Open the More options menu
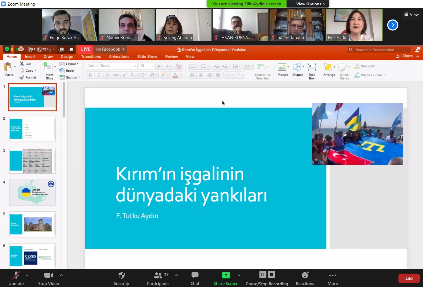 [333, 279]
